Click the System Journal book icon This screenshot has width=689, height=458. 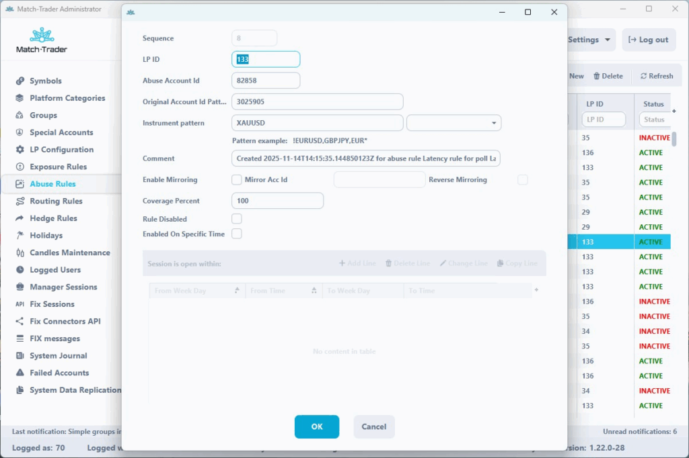pyautogui.click(x=20, y=356)
